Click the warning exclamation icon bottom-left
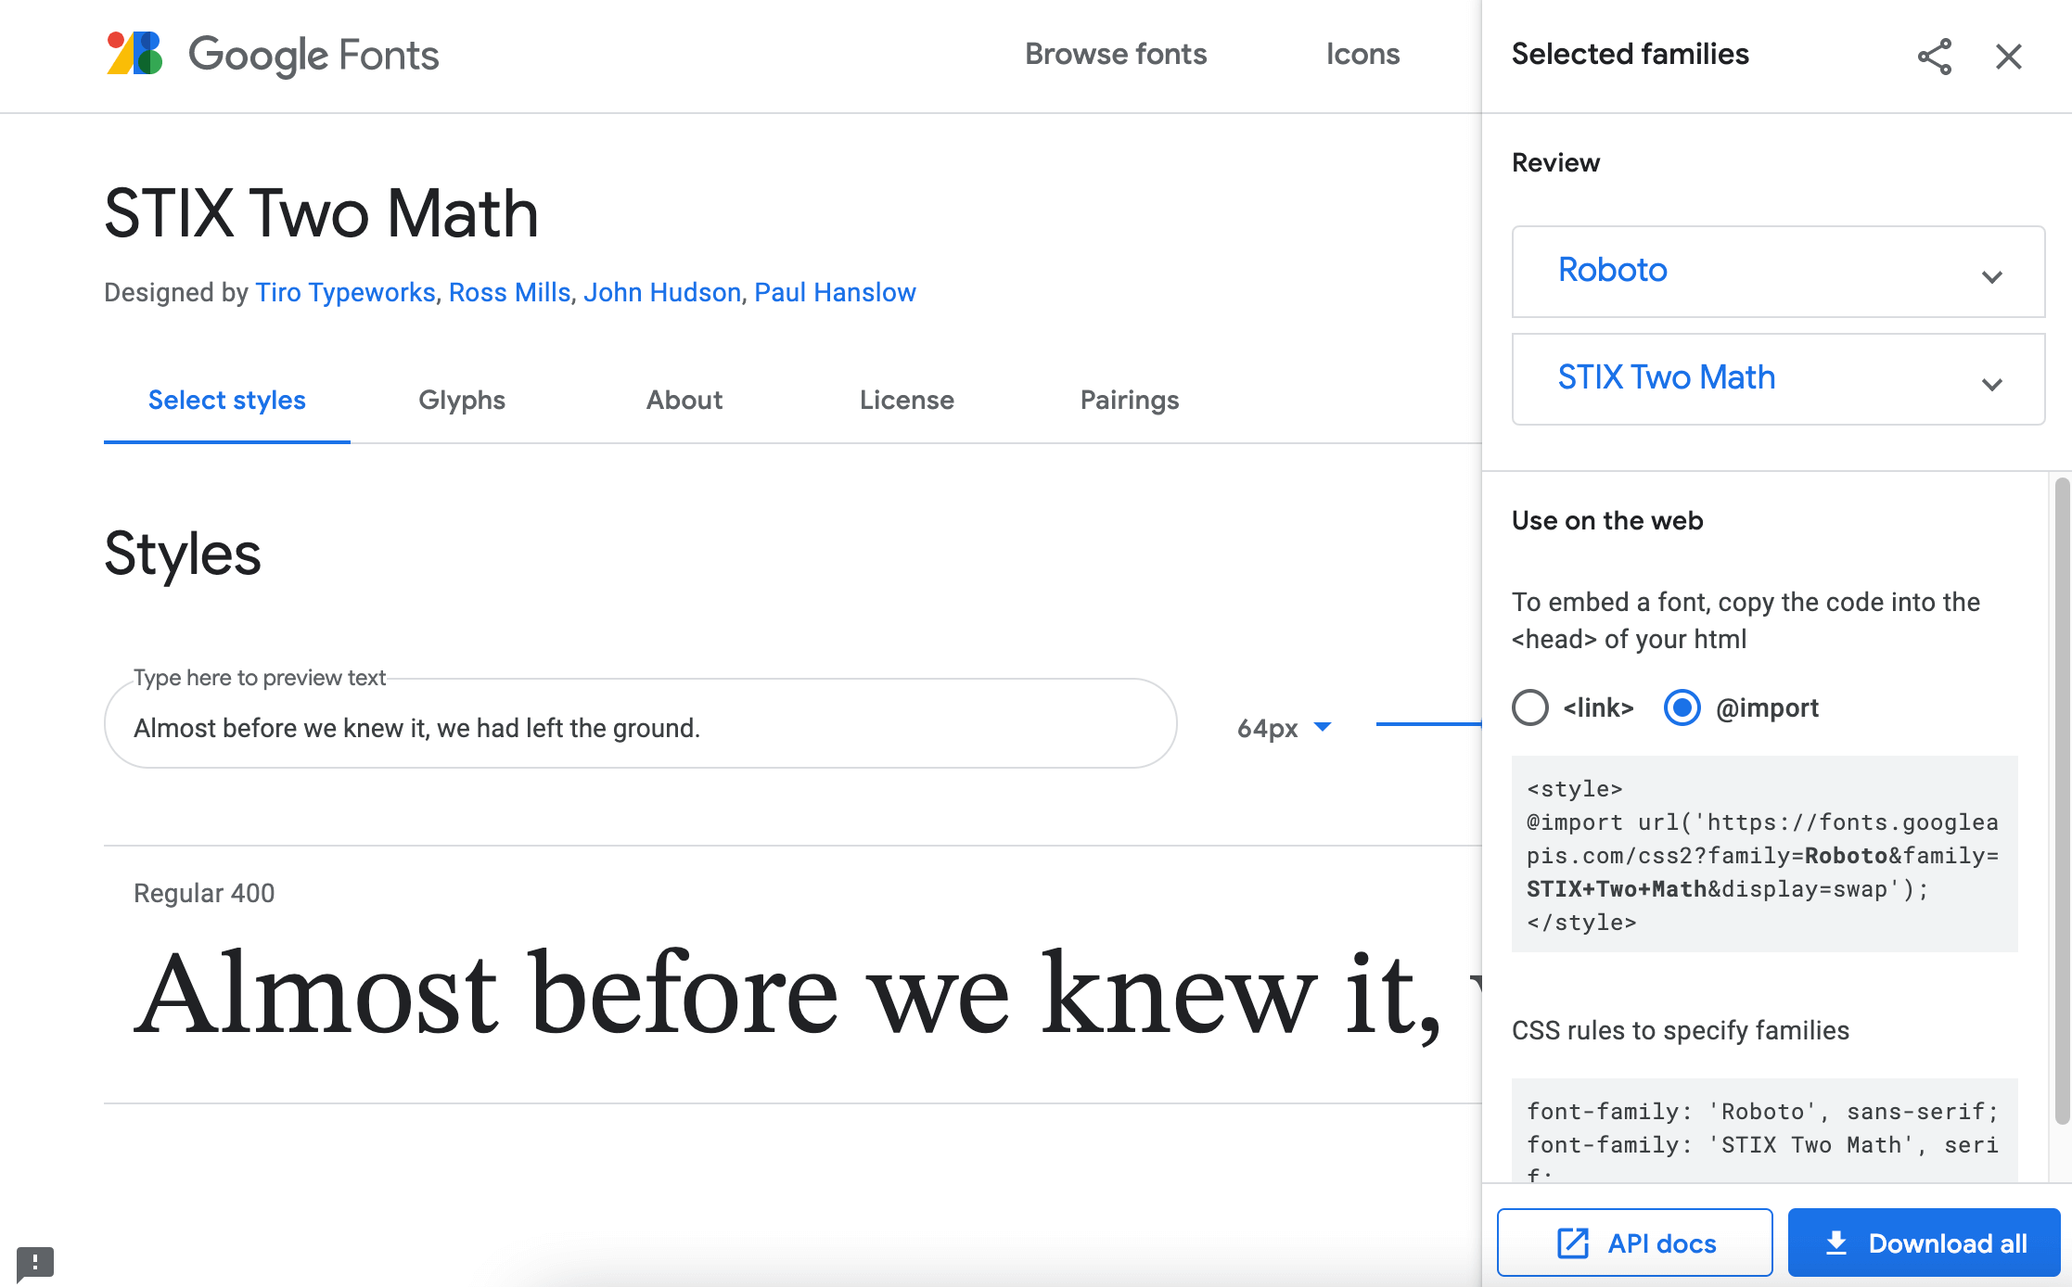2072x1287 pixels. [x=34, y=1262]
